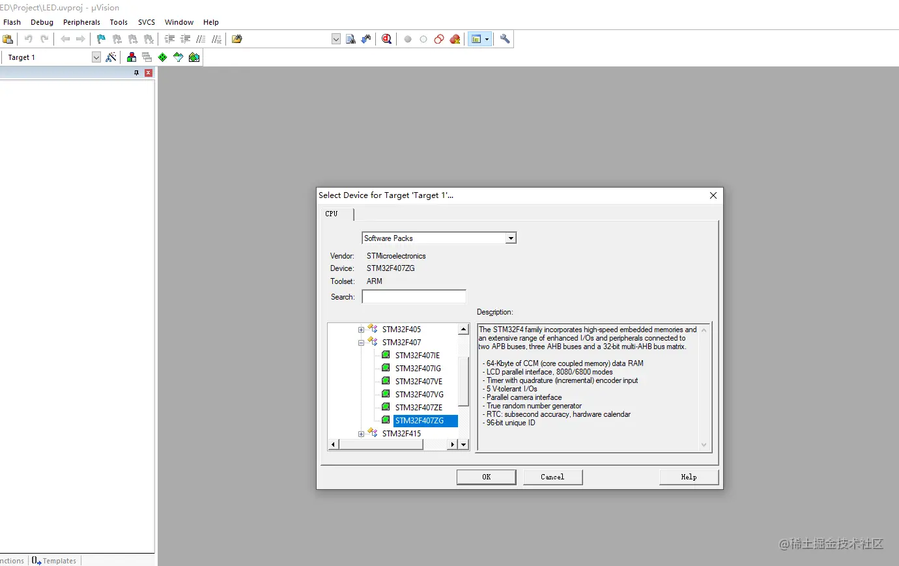
Task: Open the Find in Files folder icon
Action: click(x=237, y=39)
